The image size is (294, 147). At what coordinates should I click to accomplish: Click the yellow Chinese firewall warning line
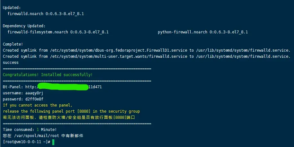[69, 117]
